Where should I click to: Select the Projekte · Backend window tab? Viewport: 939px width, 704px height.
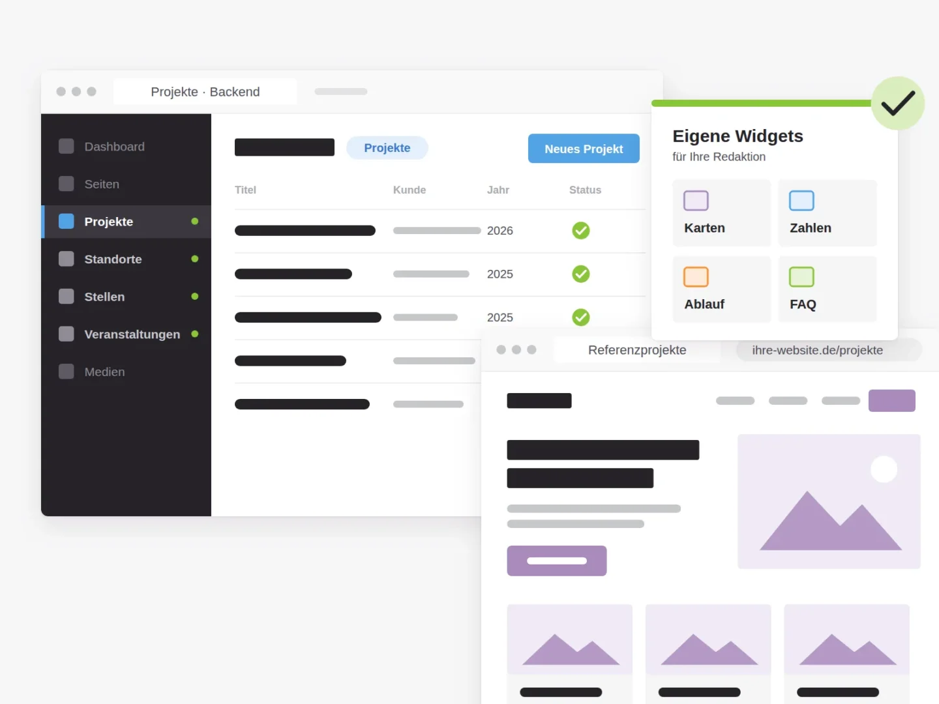pos(205,92)
